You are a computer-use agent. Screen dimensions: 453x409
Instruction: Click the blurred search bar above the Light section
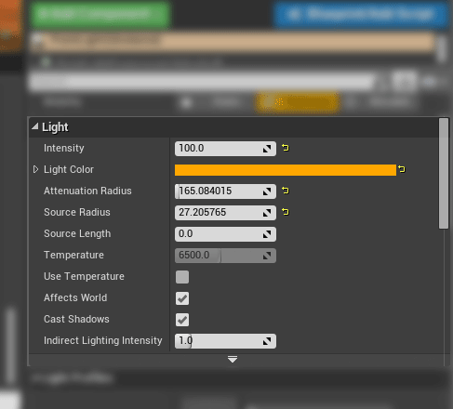[202, 82]
